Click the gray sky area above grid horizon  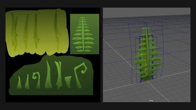click(147, 12)
